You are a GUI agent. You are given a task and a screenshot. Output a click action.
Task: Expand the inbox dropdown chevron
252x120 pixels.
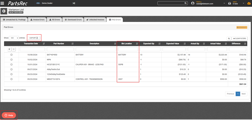pos(244,3)
